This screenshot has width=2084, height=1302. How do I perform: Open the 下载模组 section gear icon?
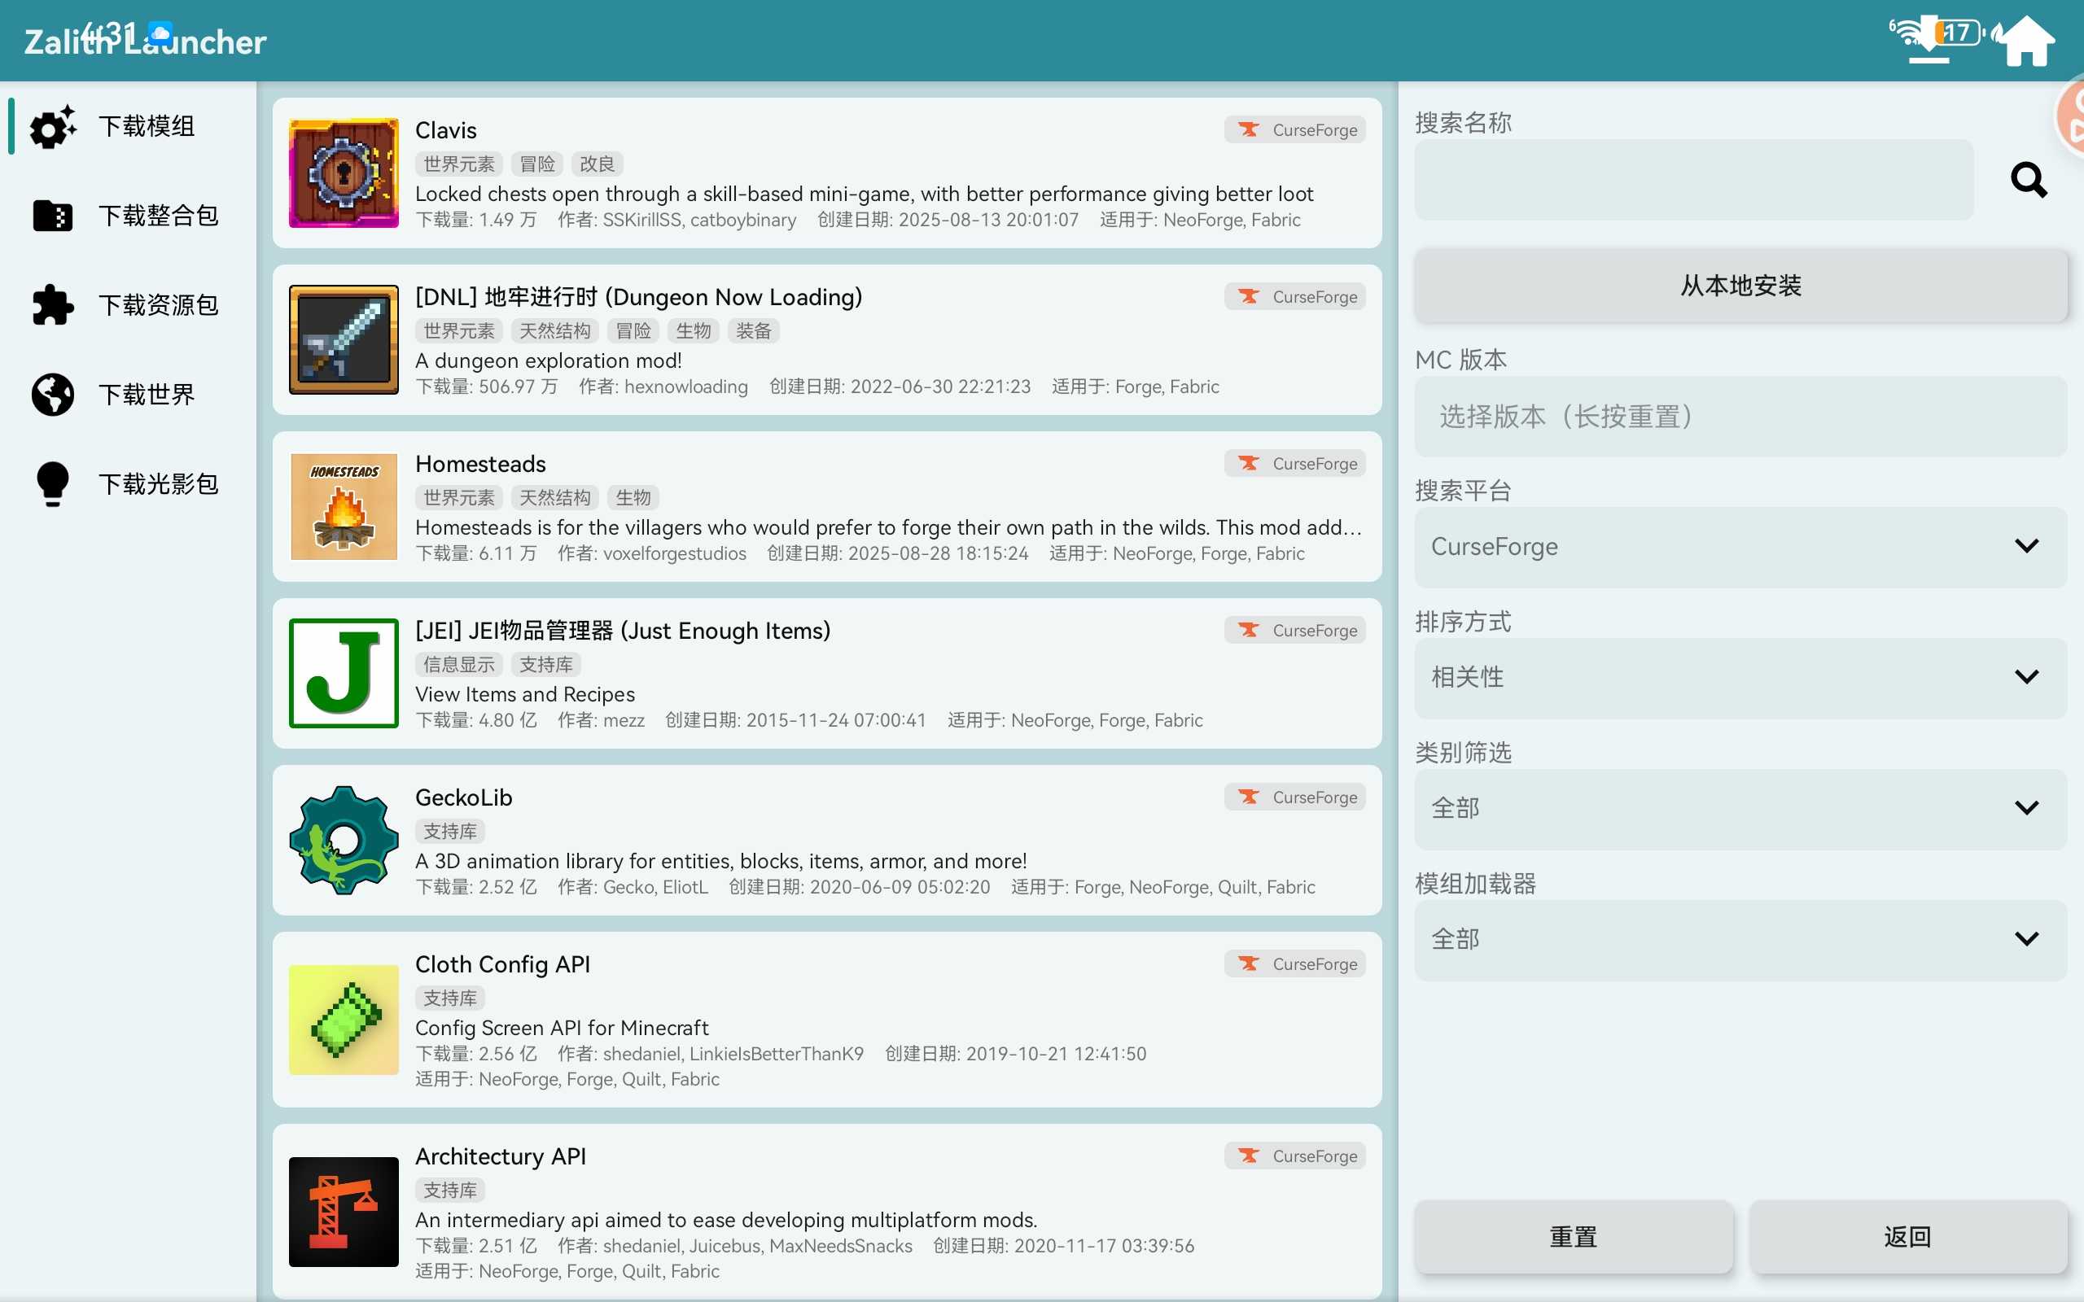pyautogui.click(x=53, y=127)
